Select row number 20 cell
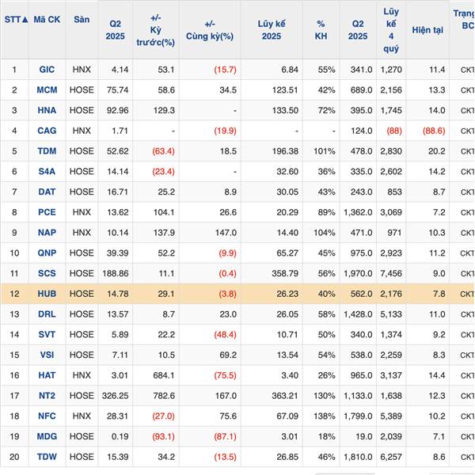The height and width of the screenshot is (475, 475). pos(14,457)
